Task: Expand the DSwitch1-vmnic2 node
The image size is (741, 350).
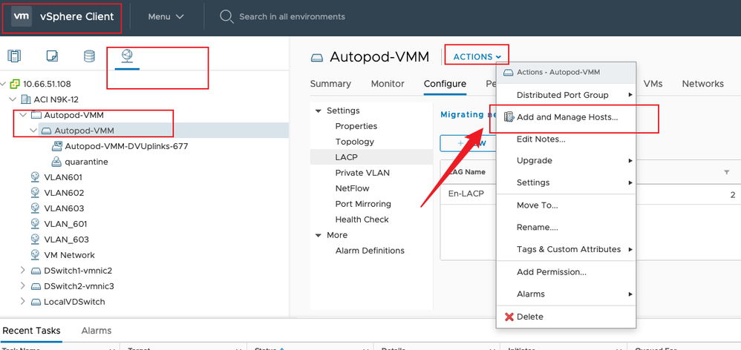Action: 23,271
